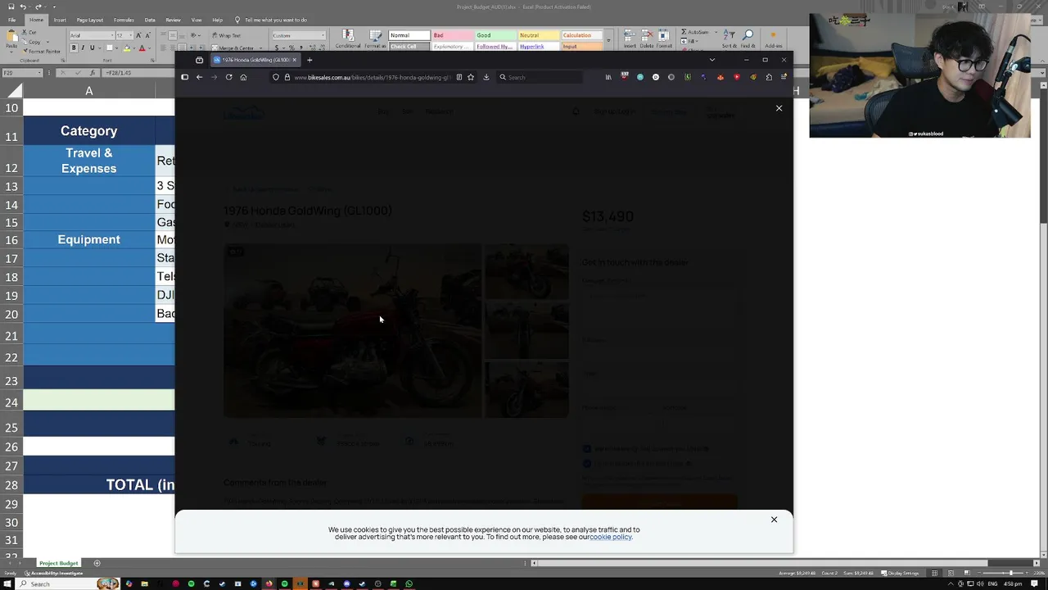Toggle Wrap Text in Excel
1048x590 pixels.
click(226, 35)
